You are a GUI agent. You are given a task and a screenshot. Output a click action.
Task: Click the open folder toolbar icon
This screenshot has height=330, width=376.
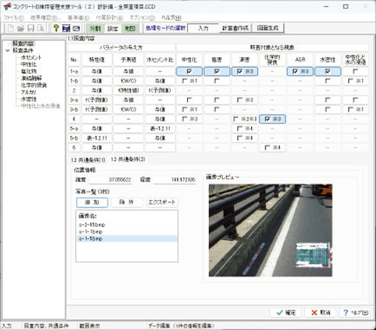[21, 28]
